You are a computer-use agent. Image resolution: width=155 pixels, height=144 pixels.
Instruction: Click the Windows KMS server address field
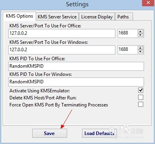pyautogui.click(x=62, y=50)
